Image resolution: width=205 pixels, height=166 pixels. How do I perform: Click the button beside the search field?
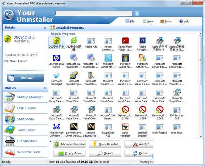click(137, 13)
